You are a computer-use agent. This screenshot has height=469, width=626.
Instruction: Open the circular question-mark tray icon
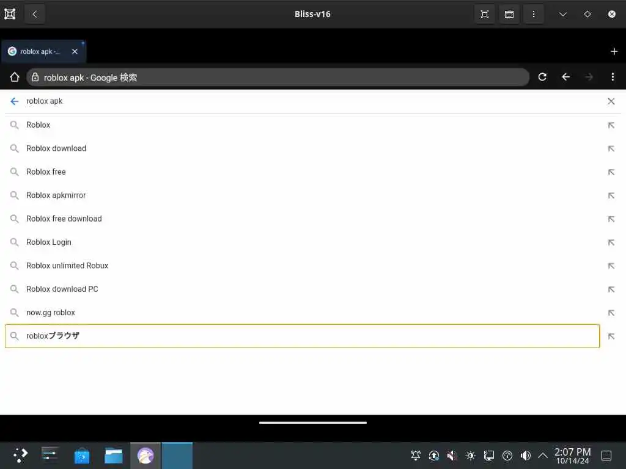click(507, 456)
